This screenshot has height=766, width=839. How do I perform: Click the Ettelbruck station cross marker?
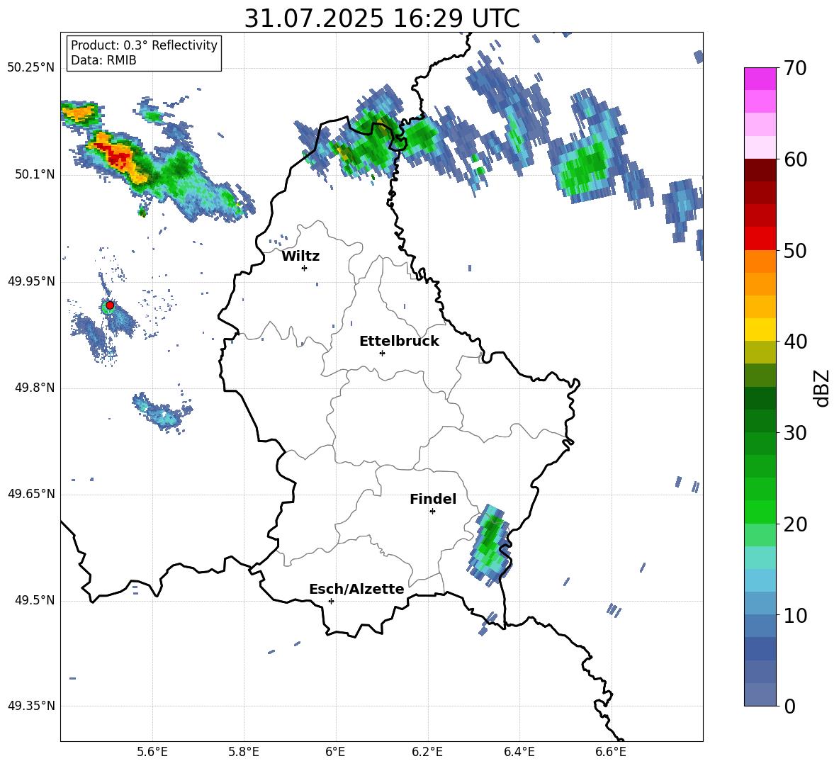(382, 353)
